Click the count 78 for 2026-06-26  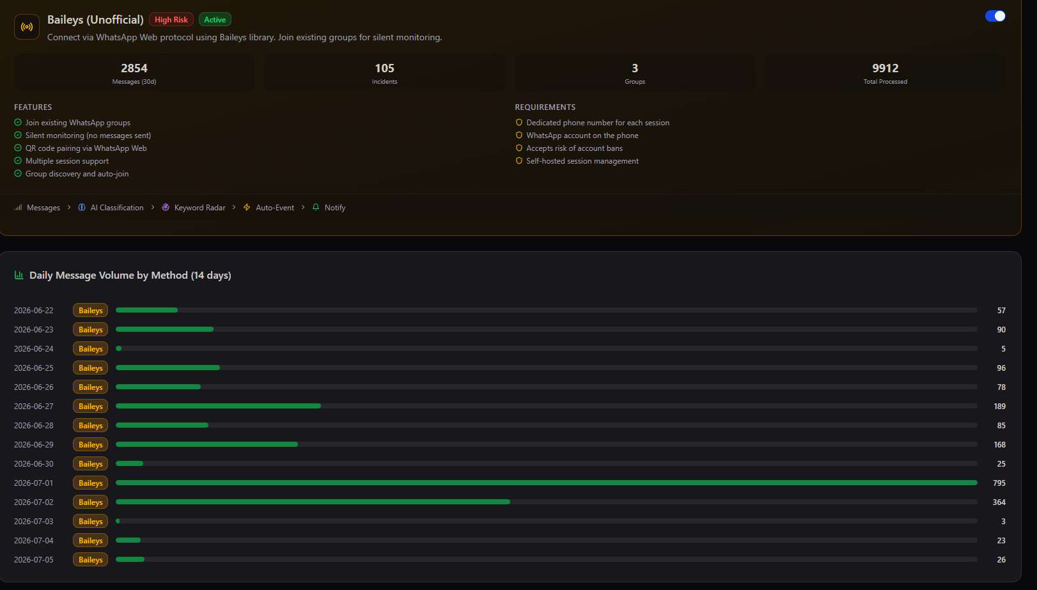point(1001,387)
